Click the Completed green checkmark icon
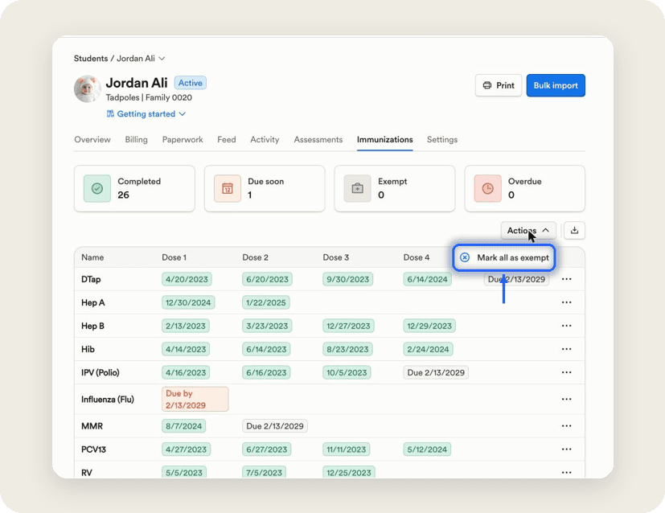Viewport: 665px width, 513px height. pyautogui.click(x=97, y=188)
